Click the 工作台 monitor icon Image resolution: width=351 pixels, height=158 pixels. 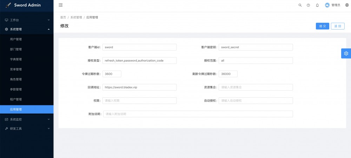click(x=6, y=20)
